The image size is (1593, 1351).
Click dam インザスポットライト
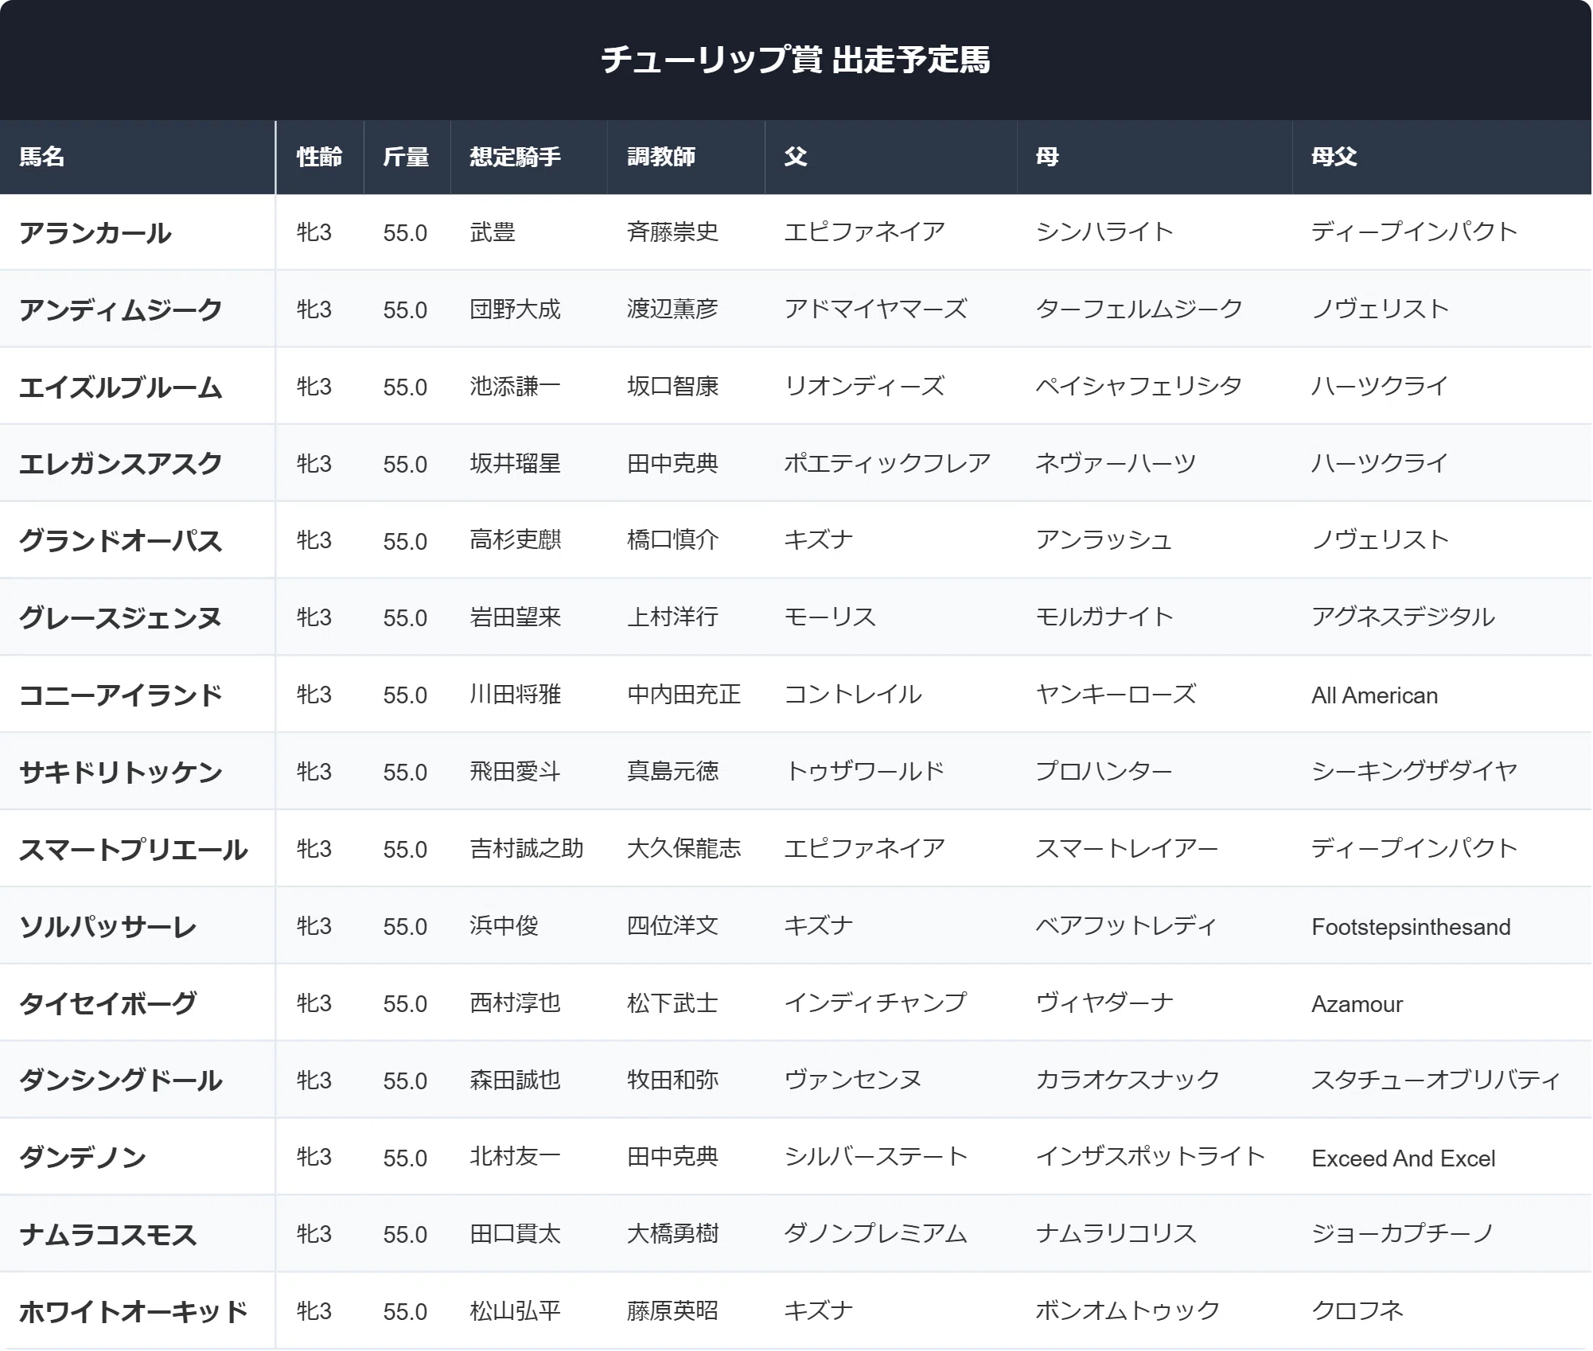1151,1157
